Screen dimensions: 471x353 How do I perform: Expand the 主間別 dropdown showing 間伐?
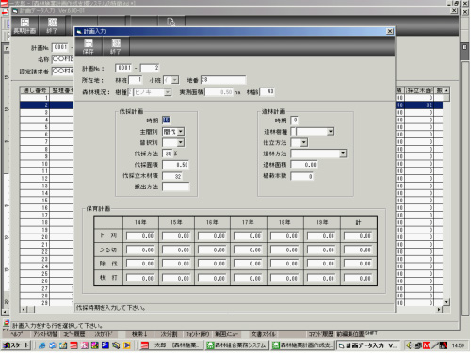(181, 132)
